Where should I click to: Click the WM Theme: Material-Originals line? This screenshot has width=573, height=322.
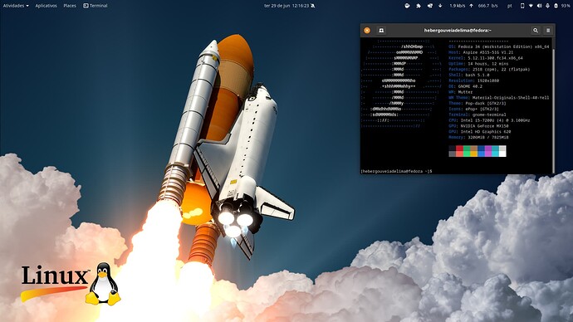pos(499,97)
